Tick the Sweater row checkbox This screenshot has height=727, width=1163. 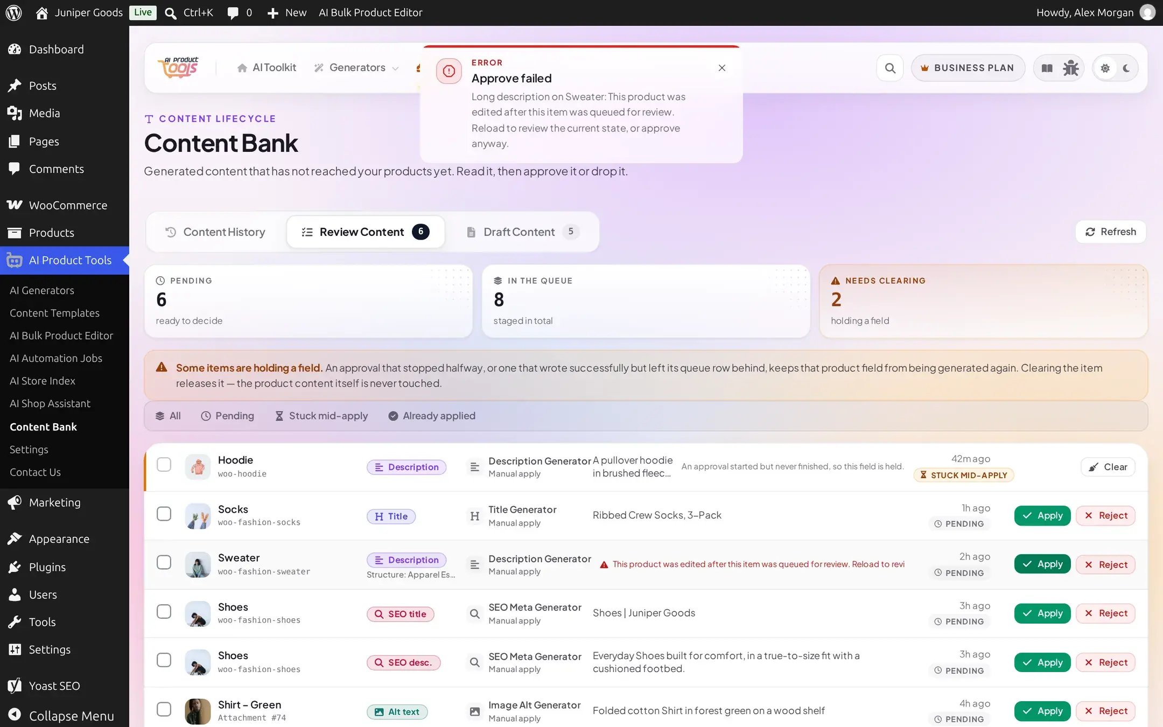pyautogui.click(x=164, y=563)
